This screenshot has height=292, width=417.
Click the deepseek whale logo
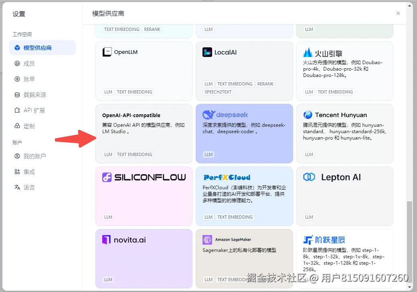tap(209, 115)
